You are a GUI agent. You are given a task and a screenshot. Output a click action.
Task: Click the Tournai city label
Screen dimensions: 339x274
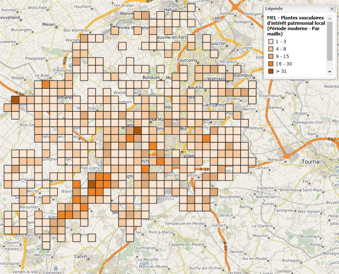pos(311,161)
